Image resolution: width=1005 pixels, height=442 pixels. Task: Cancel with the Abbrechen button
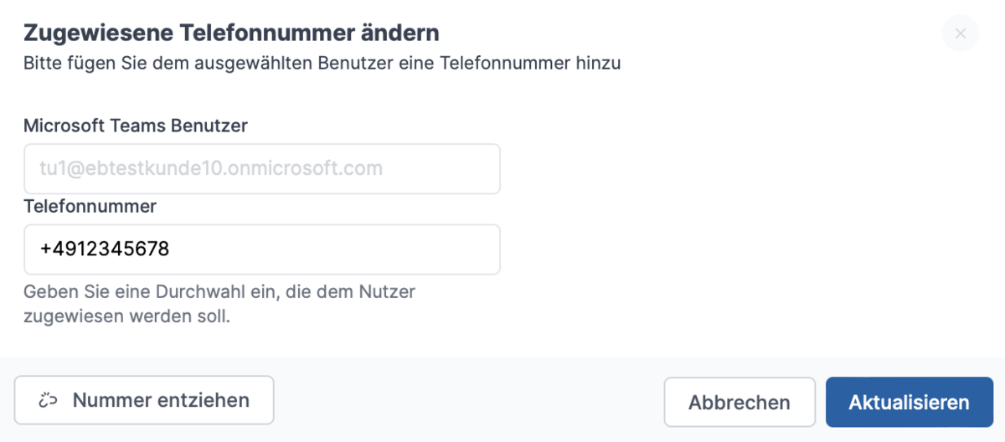click(739, 403)
